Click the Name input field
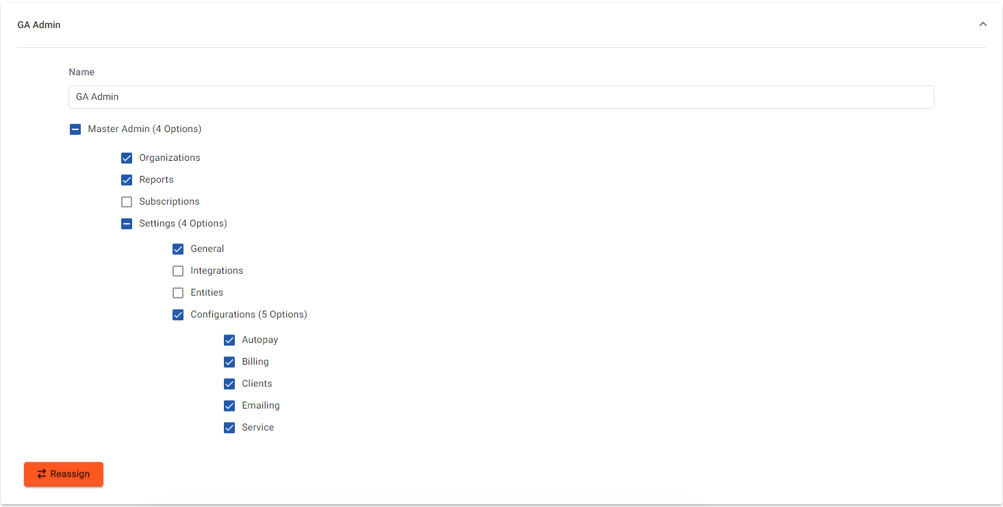This screenshot has width=1003, height=507. coord(500,97)
